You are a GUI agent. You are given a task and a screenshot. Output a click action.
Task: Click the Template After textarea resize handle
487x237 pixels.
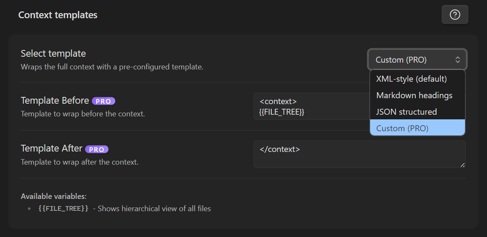pyautogui.click(x=462, y=165)
